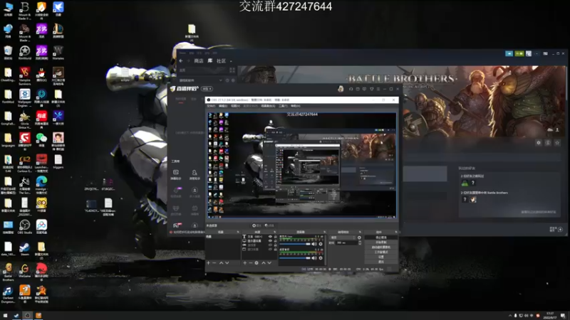Click the Steam forward arrow
This screenshot has height=320, width=570.
point(188,61)
